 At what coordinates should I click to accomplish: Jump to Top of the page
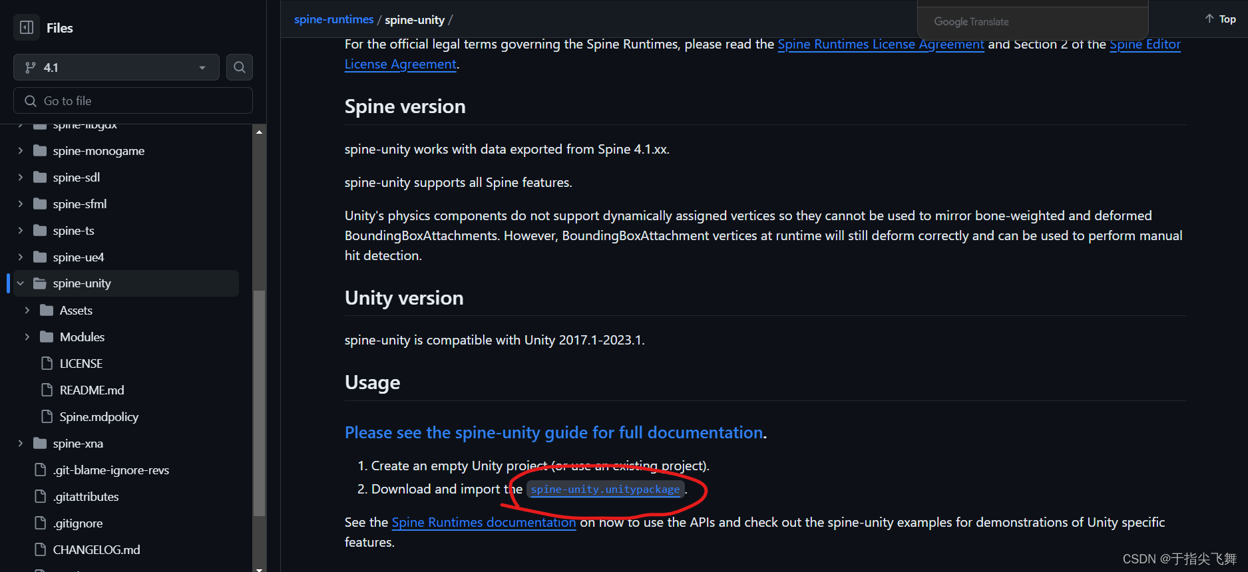pyautogui.click(x=1220, y=19)
